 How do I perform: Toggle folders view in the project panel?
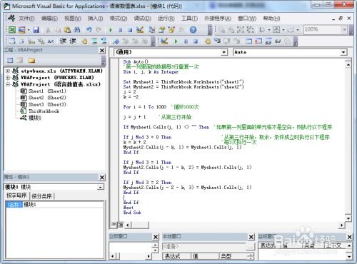tap(31, 61)
